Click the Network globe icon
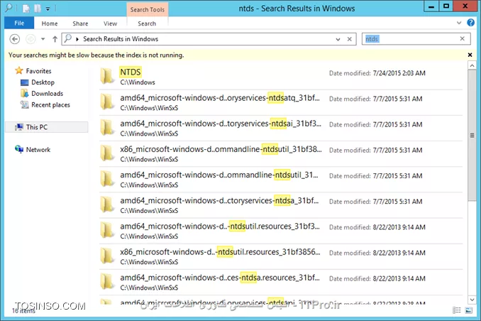 click(19, 149)
